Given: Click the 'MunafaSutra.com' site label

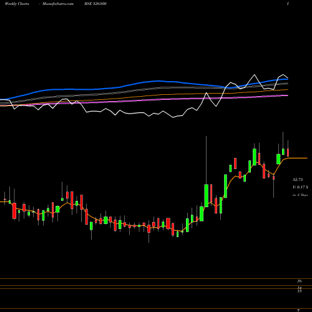Looking at the screenshot, I should click(x=58, y=4).
